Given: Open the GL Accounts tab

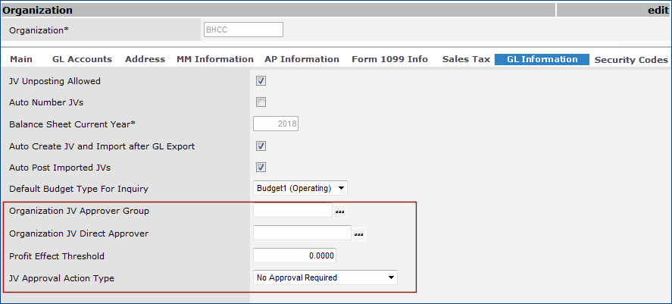Looking at the screenshot, I should pos(82,59).
